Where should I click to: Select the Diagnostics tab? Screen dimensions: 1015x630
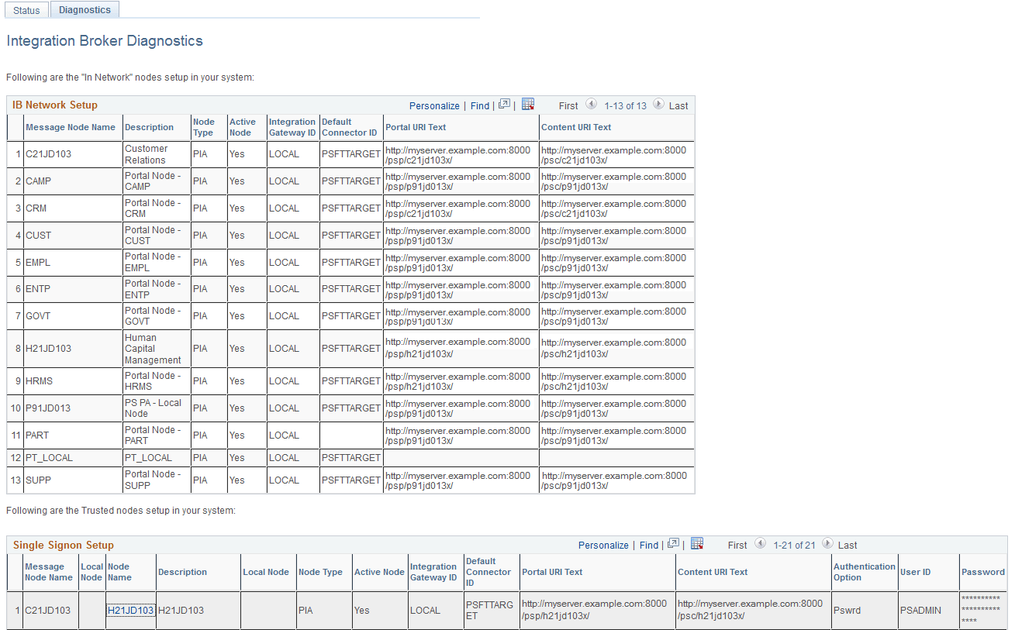tap(84, 9)
